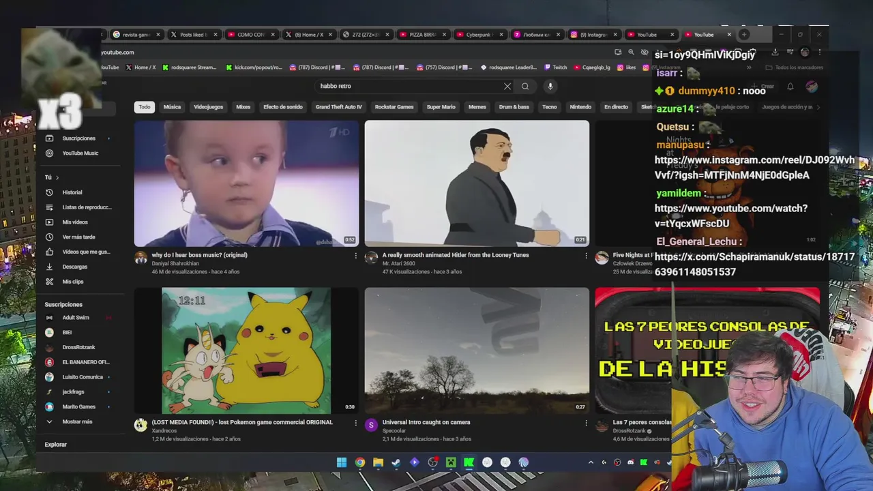
Task: Open a new browser tab with plus
Action: [744, 35]
